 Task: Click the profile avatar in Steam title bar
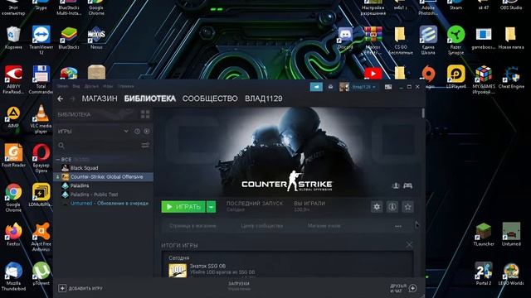pos(344,87)
